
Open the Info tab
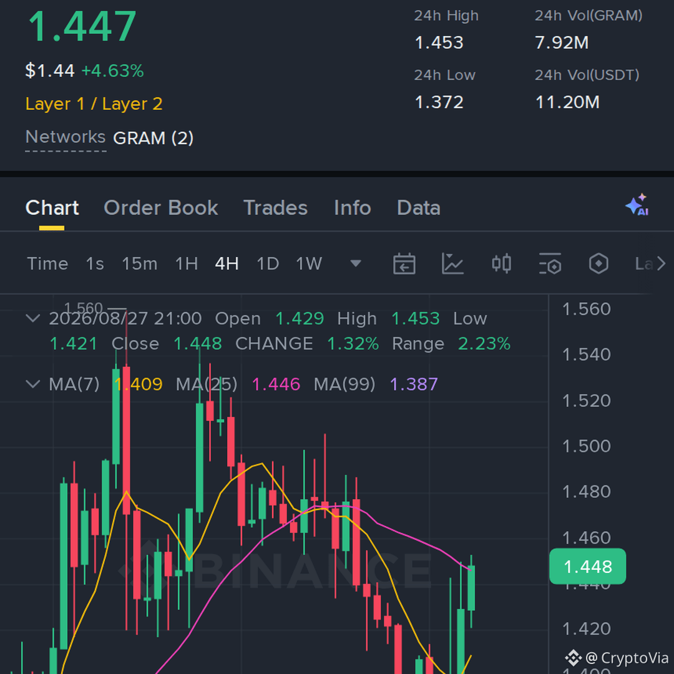(353, 208)
